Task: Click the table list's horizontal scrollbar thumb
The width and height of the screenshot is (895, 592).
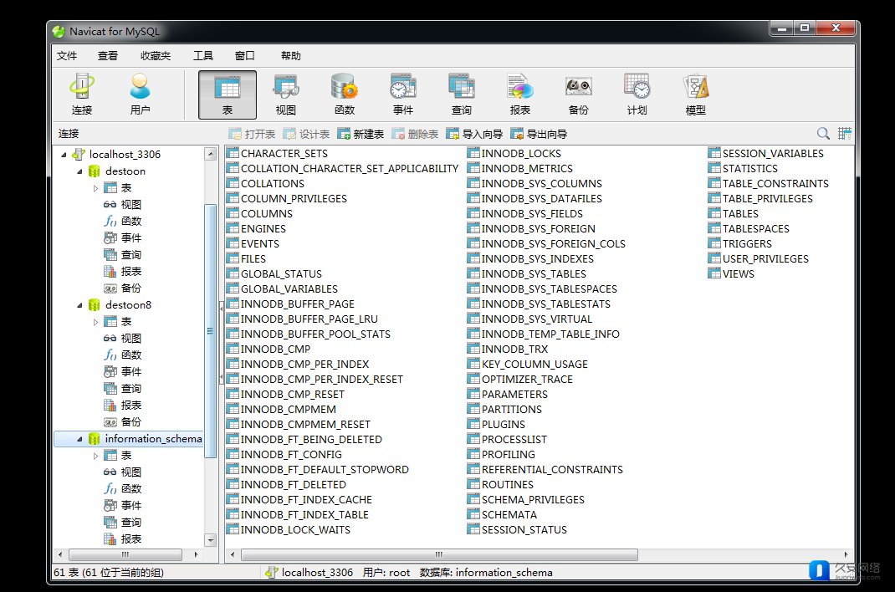Action: [x=439, y=554]
